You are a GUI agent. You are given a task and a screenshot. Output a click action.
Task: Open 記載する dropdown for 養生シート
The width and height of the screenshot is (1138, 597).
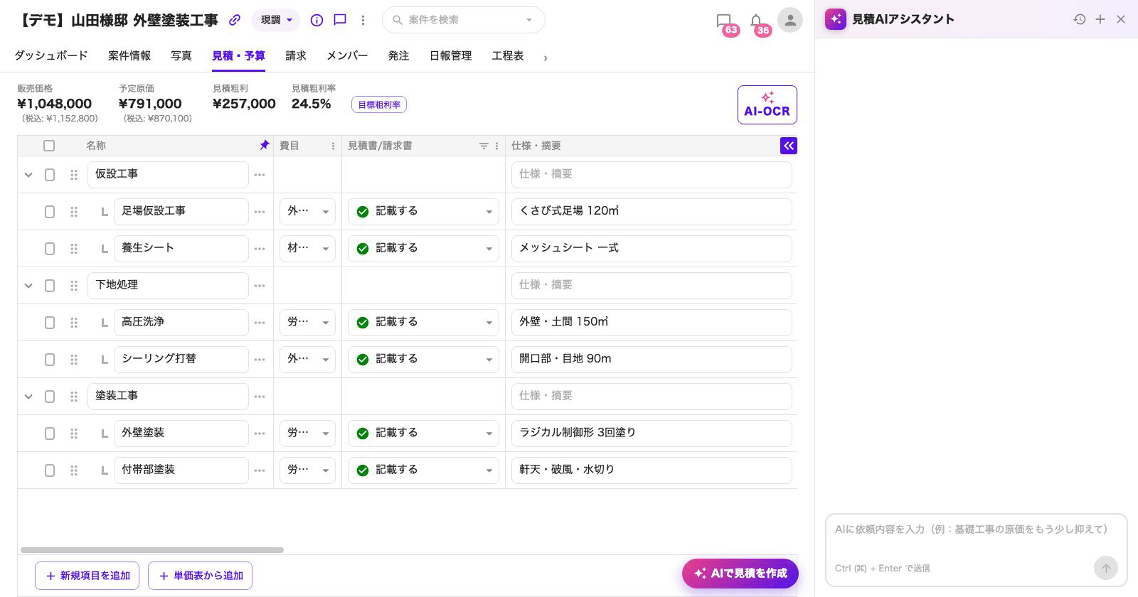click(424, 249)
